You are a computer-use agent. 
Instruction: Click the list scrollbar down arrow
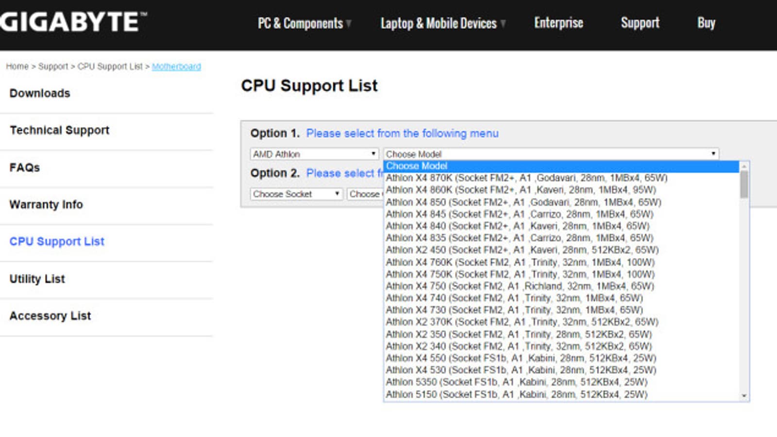coord(744,396)
